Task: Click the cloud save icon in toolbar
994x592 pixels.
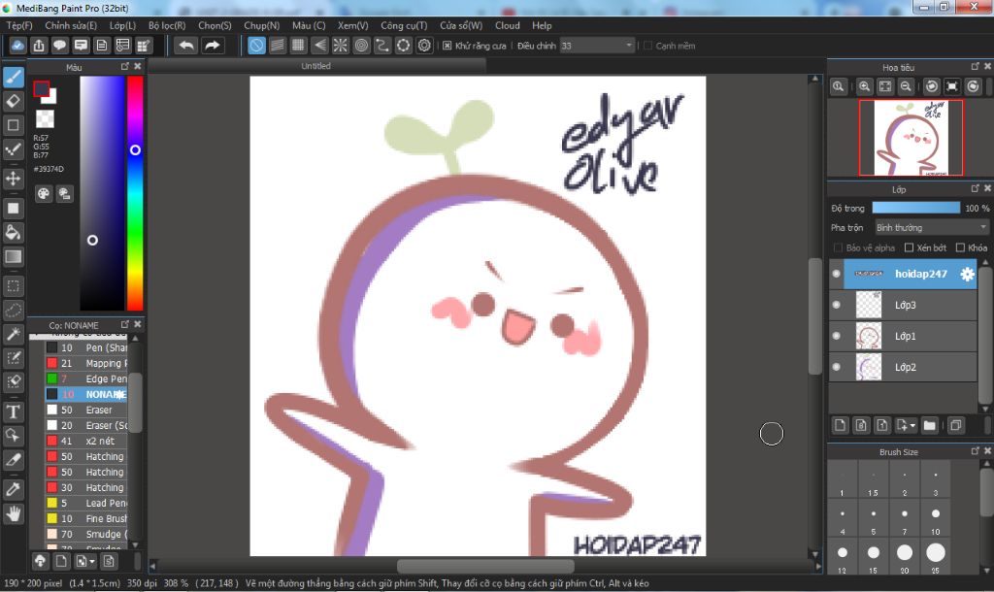Action: click(17, 46)
